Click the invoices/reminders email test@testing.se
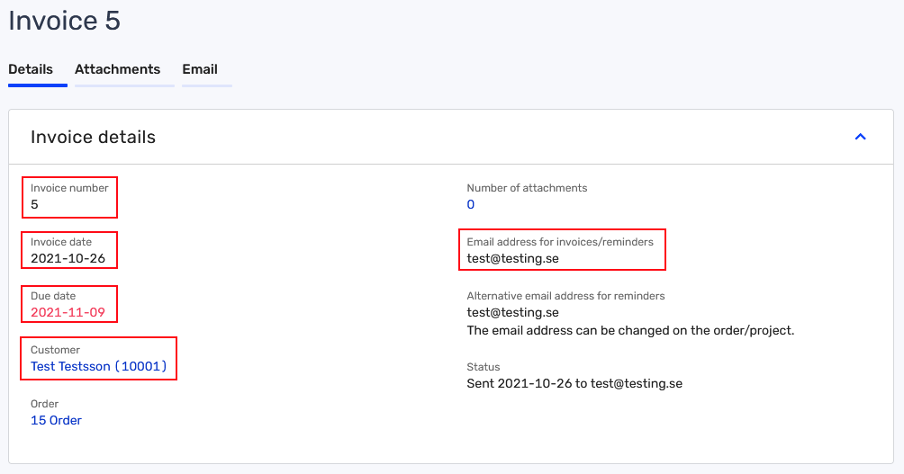This screenshot has height=474, width=904. point(512,258)
